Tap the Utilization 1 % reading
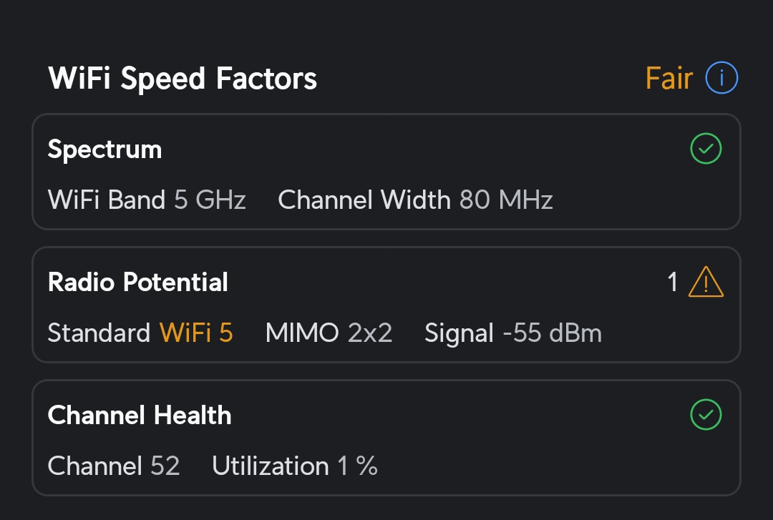This screenshot has height=520, width=773. click(357, 466)
